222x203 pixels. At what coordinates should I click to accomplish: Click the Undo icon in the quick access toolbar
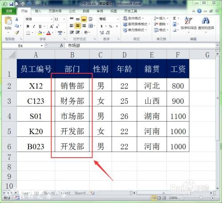pos(29,4)
